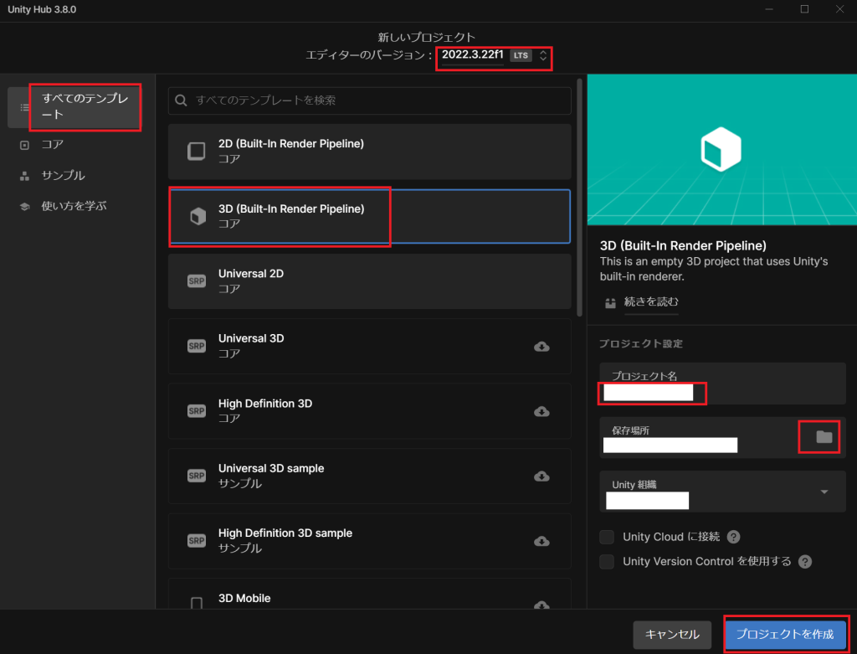Viewport: 857px width, 654px height.
Task: Expand 続きを読む for template description
Action: coord(650,301)
